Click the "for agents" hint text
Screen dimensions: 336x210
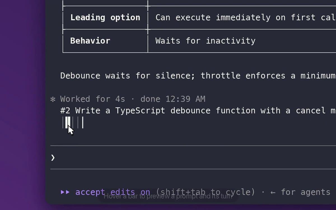click(305, 192)
